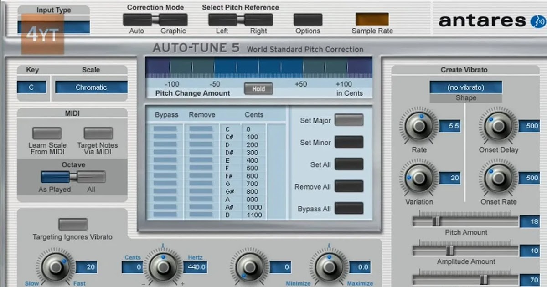This screenshot has width=547, height=287.
Task: Click the Set Major button
Action: [349, 120]
